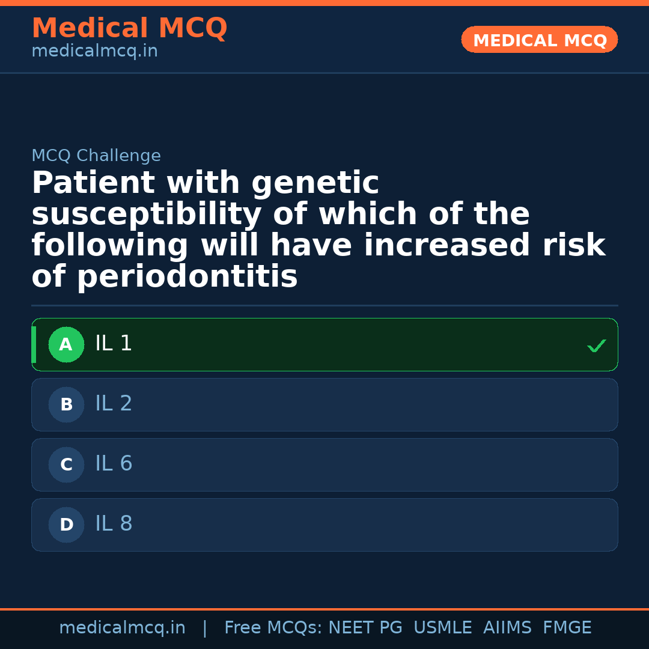
Task: Click USMLE in the footer
Action: 442,628
